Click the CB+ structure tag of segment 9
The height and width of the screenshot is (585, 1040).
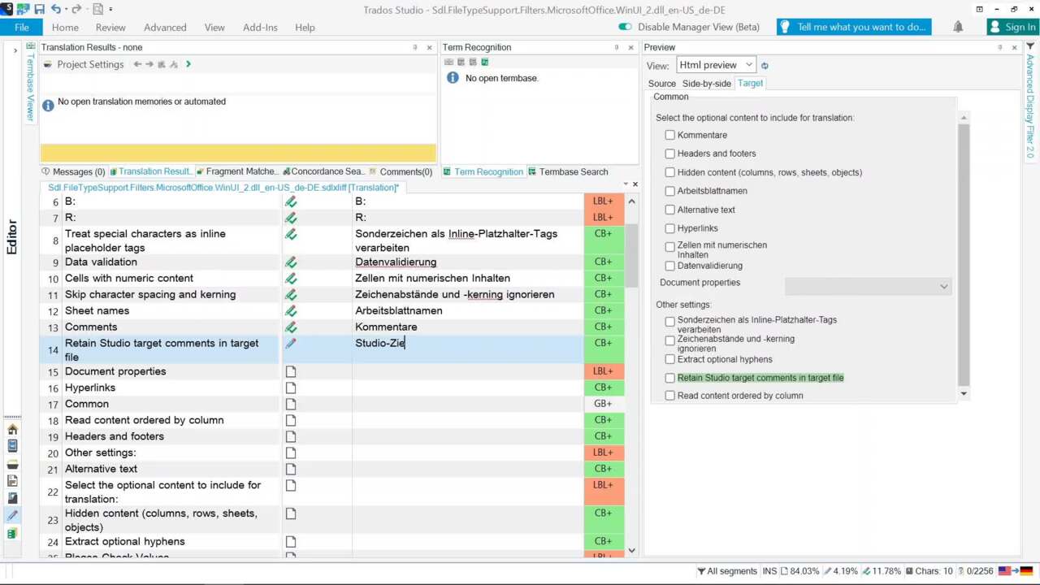tap(604, 262)
